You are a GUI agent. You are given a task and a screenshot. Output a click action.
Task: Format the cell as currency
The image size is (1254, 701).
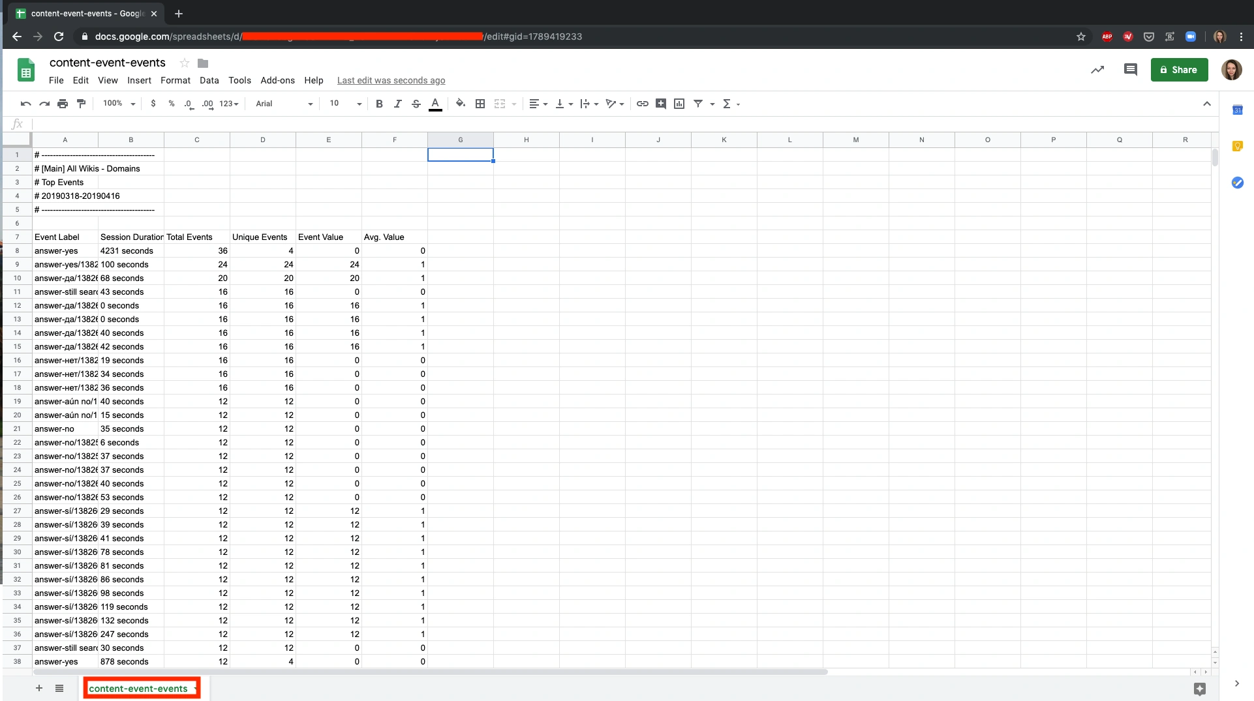(153, 104)
